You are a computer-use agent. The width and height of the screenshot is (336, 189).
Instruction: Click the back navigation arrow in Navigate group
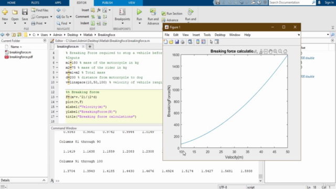58,10
